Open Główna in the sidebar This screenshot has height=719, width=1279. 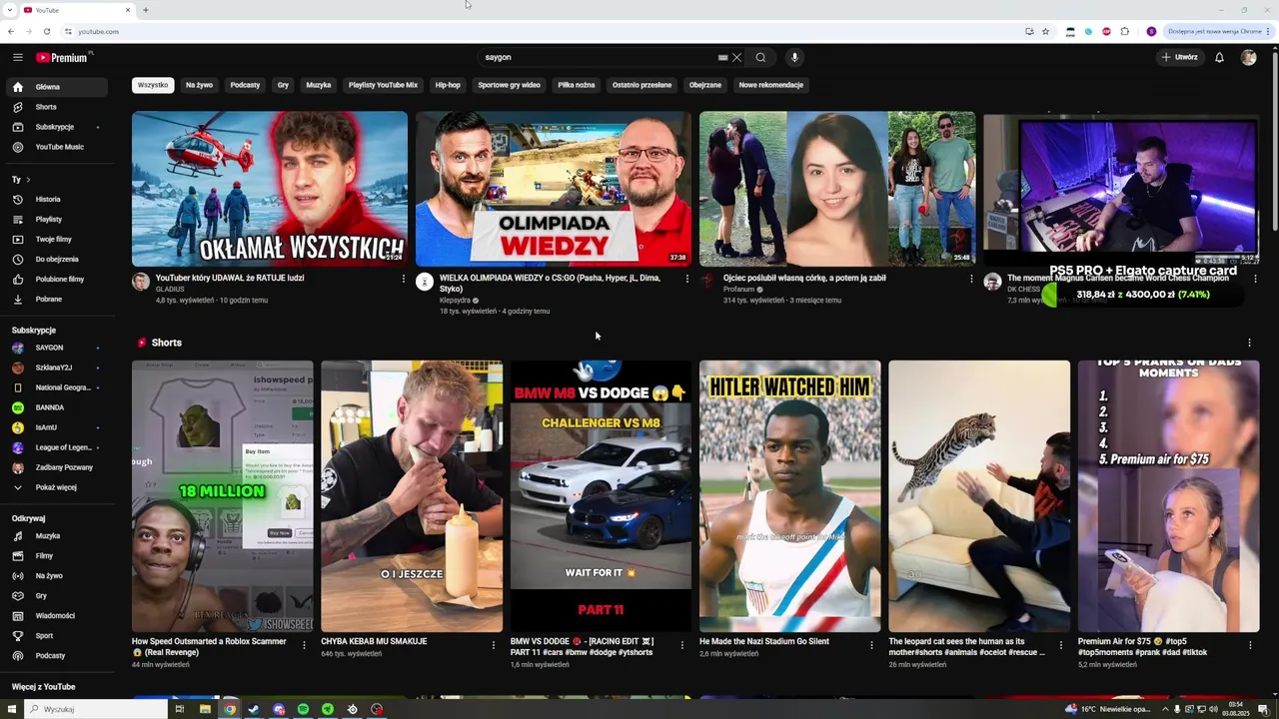pyautogui.click(x=59, y=87)
